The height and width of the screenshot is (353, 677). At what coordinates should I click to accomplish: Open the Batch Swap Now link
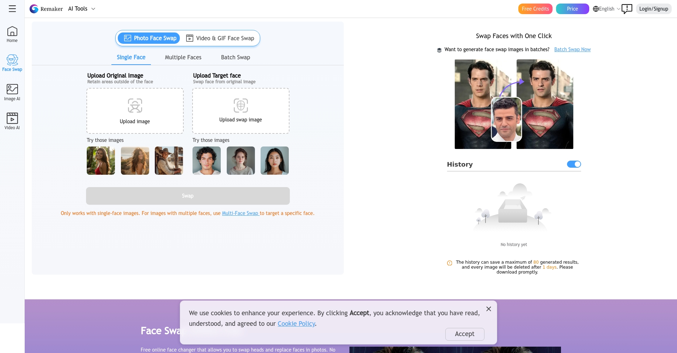[x=572, y=49]
